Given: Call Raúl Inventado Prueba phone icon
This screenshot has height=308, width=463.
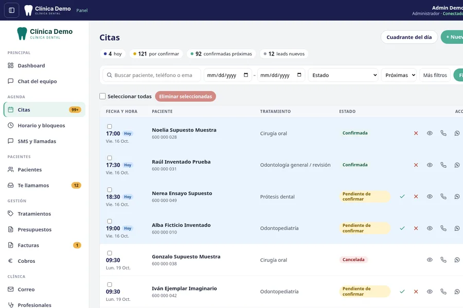Looking at the screenshot, I should coord(443,165).
